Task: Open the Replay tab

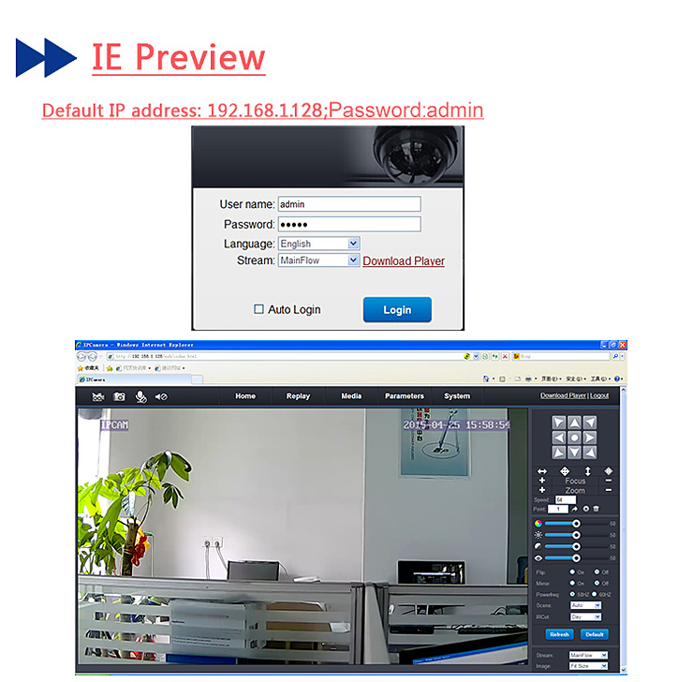Action: click(x=299, y=396)
